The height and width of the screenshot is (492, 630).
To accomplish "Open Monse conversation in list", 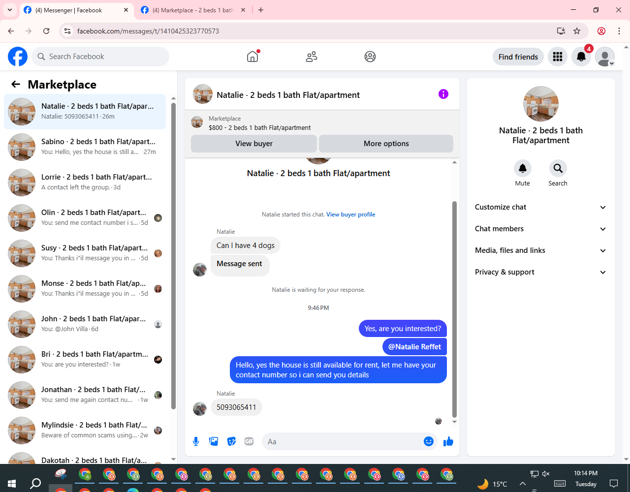I will click(x=85, y=289).
